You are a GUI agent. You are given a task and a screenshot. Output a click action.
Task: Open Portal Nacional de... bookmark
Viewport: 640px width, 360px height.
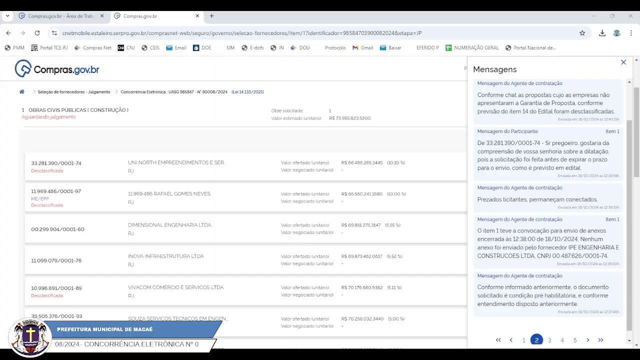tap(530, 48)
